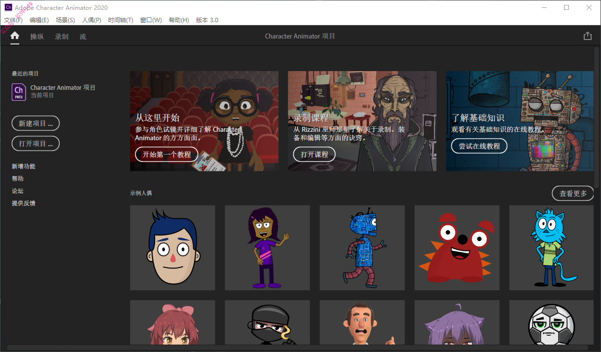The image size is (601, 352).
Task: Open the 从这里开始 tutorial card image
Action: coord(204,121)
